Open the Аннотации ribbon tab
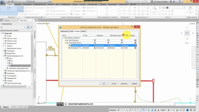This screenshot has width=199, height=112. [x=27, y=4]
